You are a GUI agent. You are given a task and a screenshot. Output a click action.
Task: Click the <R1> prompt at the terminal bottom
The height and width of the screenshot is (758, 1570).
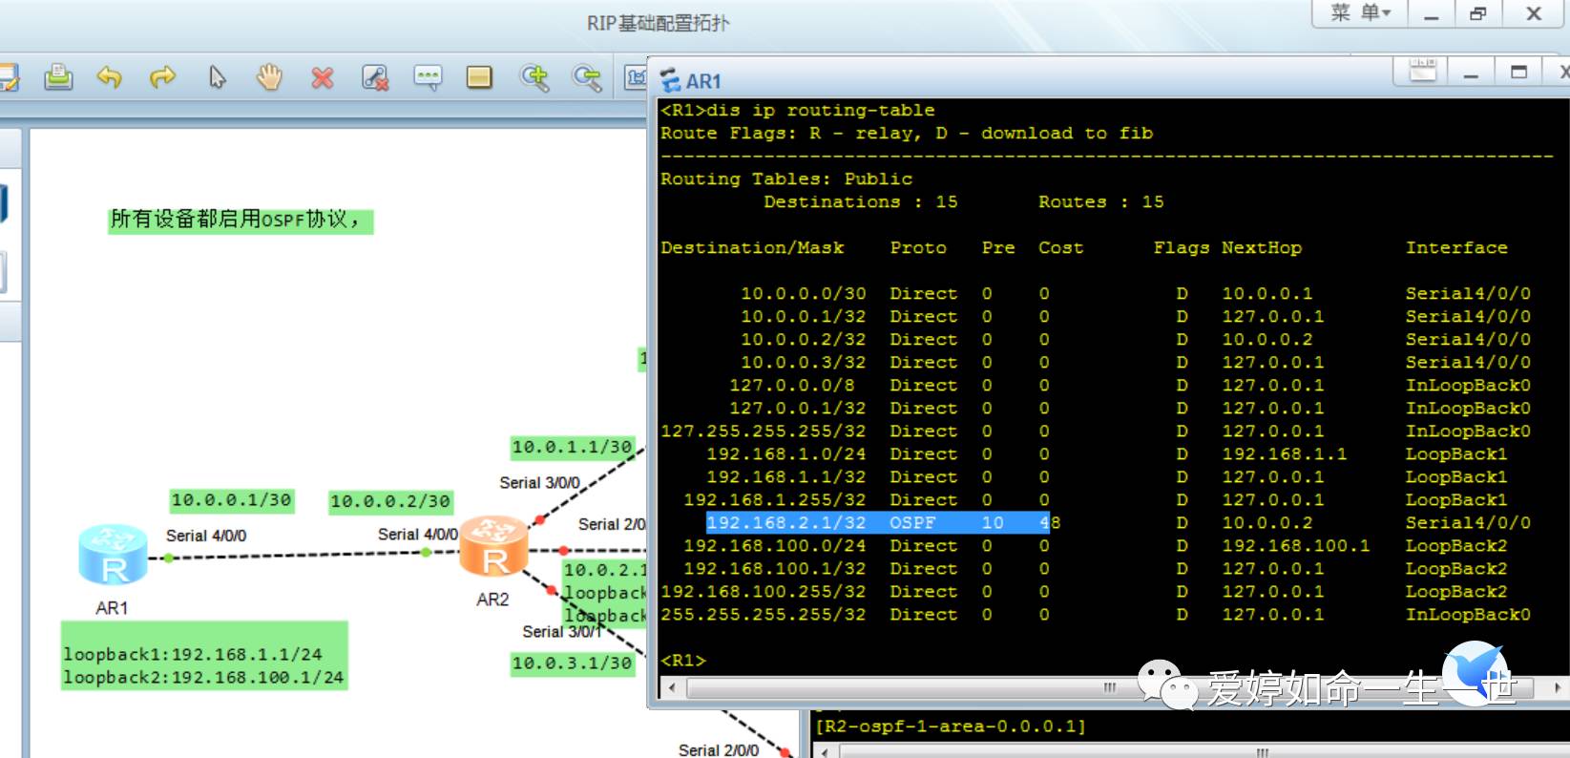click(x=683, y=661)
